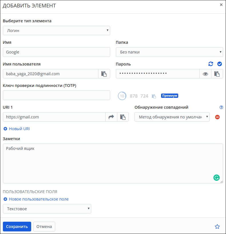Copy the URI 1 value
Image resolution: width=226 pixels, height=234 pixels.
(x=123, y=117)
